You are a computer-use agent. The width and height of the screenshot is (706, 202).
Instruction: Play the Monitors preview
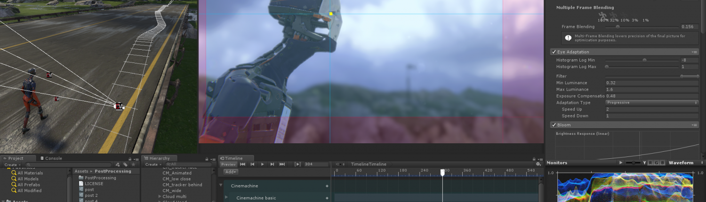621,163
